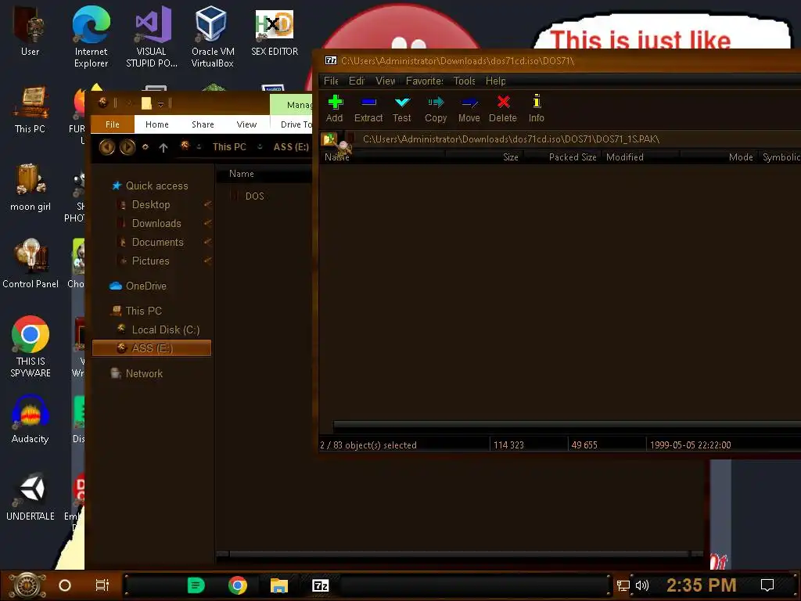
Task: Select the moon girl desktop icon
Action: (31, 188)
